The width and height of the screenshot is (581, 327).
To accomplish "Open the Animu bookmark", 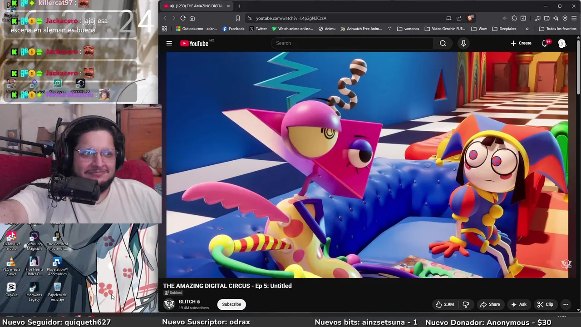I will (327, 29).
